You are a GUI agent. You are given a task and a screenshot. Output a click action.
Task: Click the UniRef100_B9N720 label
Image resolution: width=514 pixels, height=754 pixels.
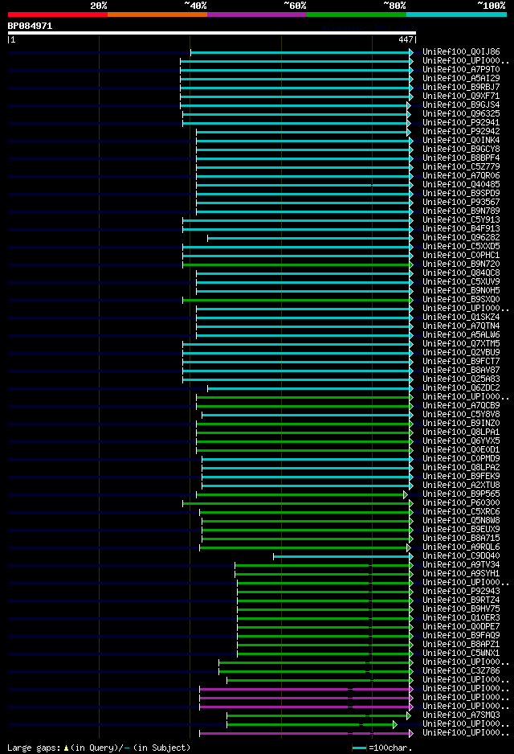pyautogui.click(x=461, y=264)
